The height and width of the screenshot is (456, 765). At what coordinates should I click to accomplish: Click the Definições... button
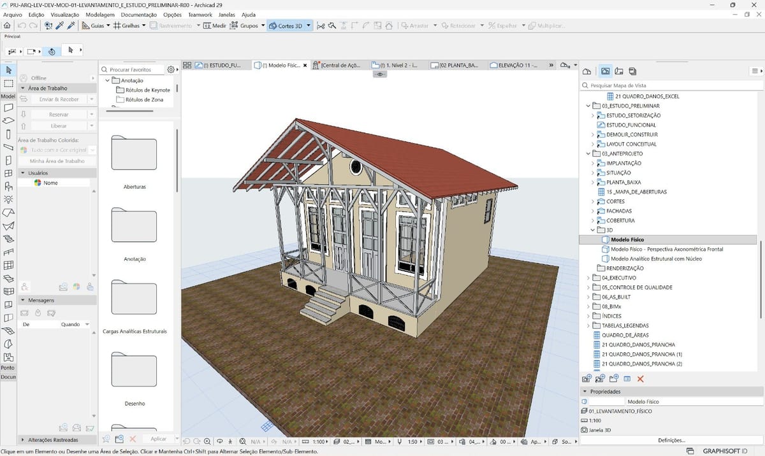671,440
